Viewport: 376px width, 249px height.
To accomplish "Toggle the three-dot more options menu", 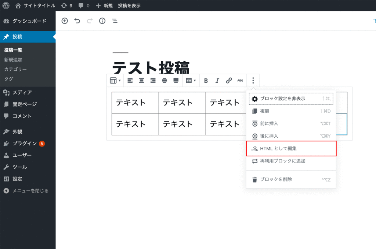I will click(253, 81).
